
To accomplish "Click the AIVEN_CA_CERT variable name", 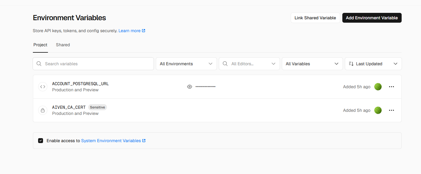I will pos(69,107).
